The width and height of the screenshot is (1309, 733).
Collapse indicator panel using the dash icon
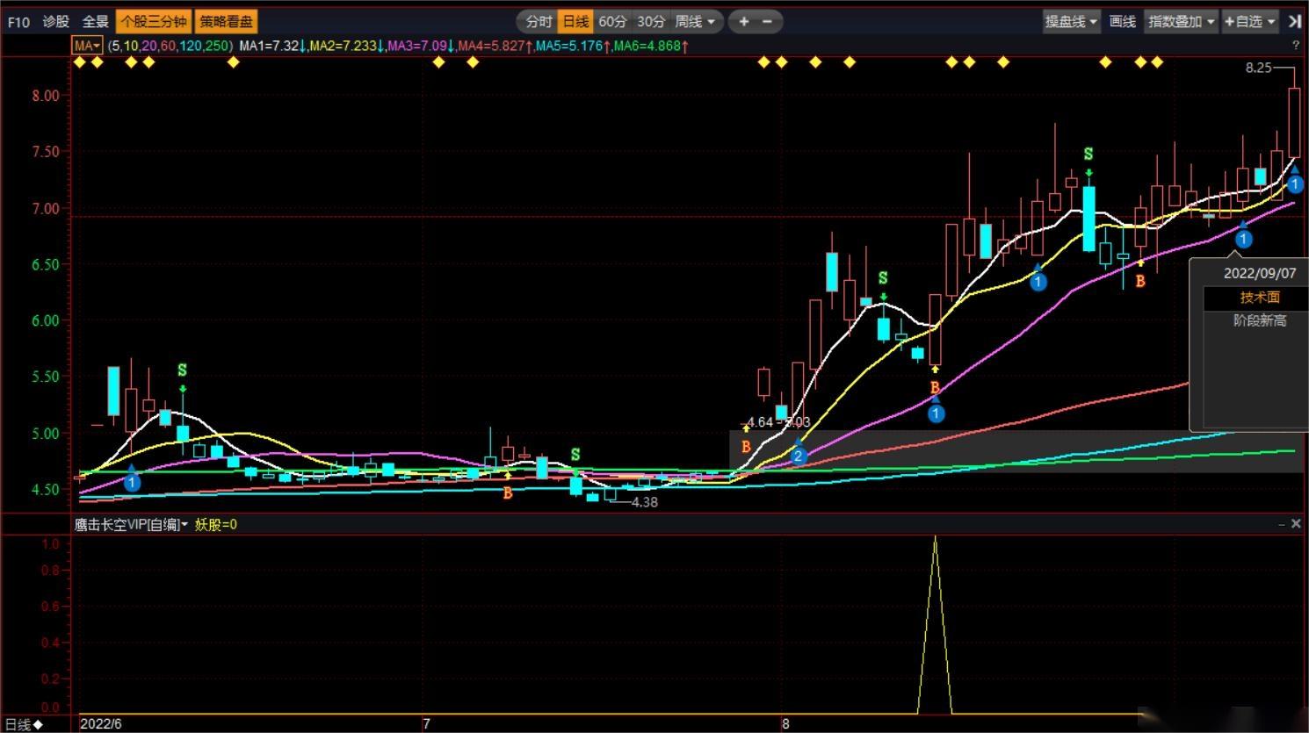pyautogui.click(x=1281, y=524)
